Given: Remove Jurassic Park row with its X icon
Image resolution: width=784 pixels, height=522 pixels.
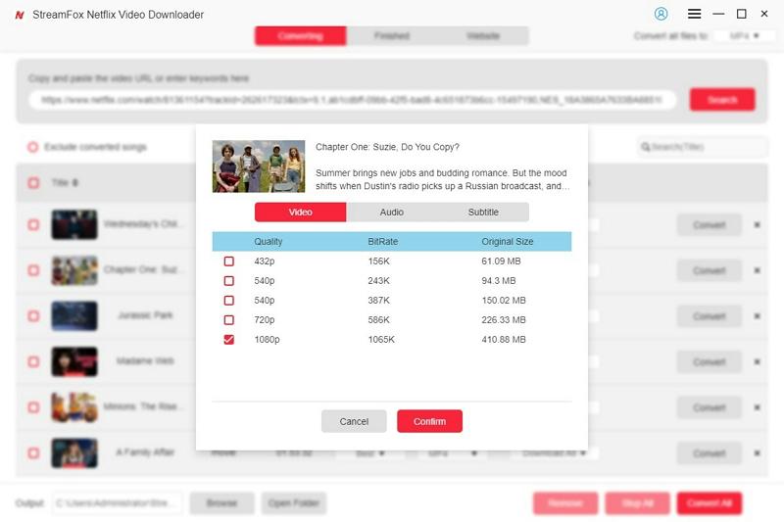Looking at the screenshot, I should [x=757, y=316].
